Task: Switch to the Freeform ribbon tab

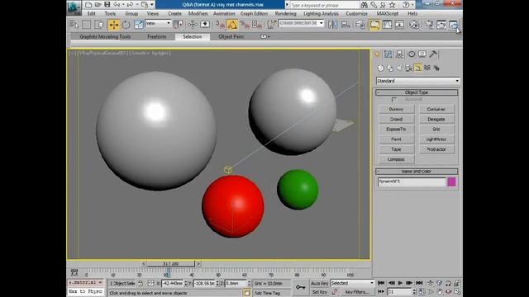Action: point(156,36)
